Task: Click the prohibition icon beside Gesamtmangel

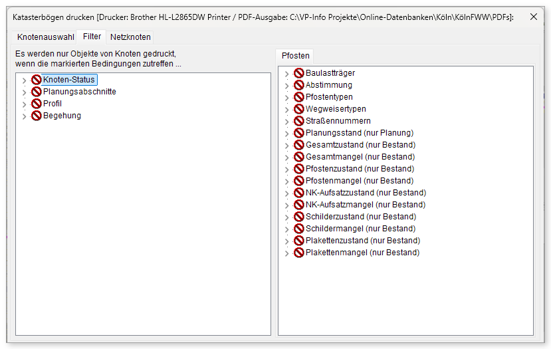Action: pyautogui.click(x=298, y=157)
